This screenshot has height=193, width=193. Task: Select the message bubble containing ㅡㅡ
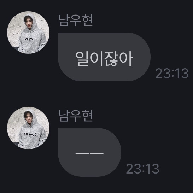(x=90, y=152)
